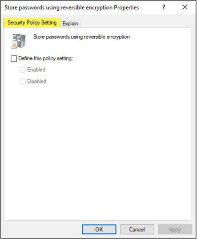This screenshot has height=239, width=197.
Task: Switch to the Explain tab
Action: coord(70,24)
